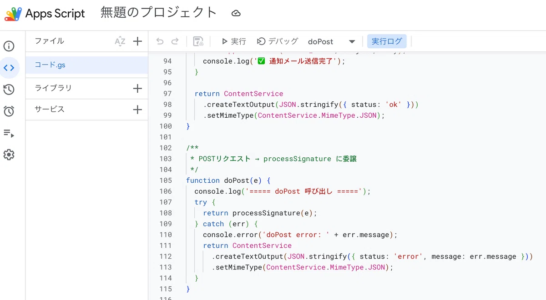Click 'function doPost(e)' declaration line
546x300 pixels.
[228, 180]
